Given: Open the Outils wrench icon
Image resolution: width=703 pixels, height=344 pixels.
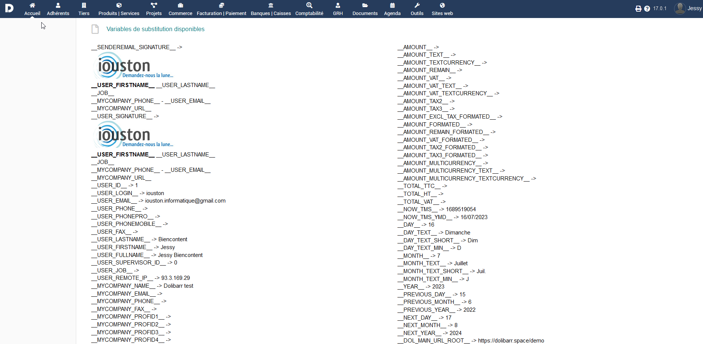Looking at the screenshot, I should point(417,6).
